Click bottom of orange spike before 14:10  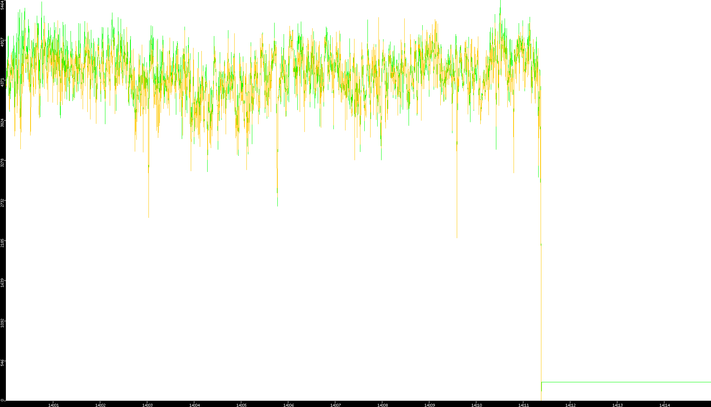coord(457,237)
